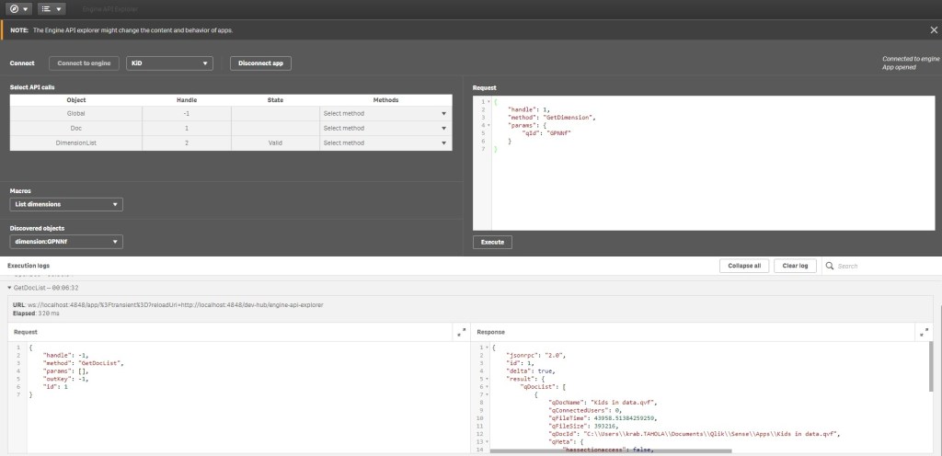
Task: Click the Handle column header
Action: (x=186, y=100)
